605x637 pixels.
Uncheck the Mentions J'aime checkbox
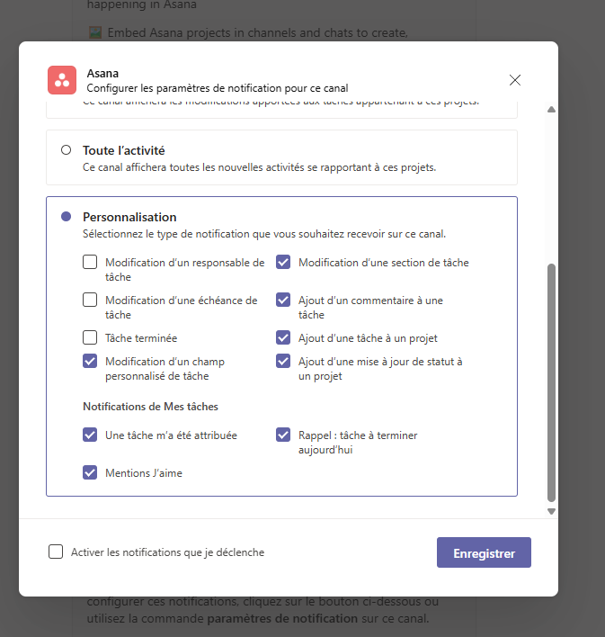tap(90, 472)
